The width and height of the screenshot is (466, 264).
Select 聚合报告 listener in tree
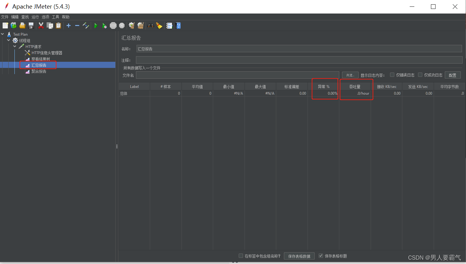39,71
